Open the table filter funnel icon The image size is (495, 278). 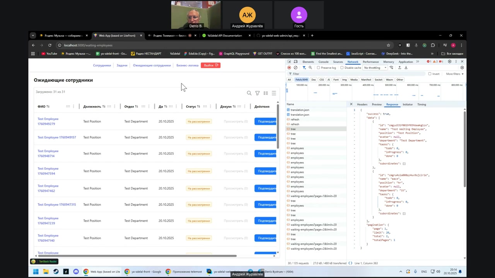coord(258,93)
